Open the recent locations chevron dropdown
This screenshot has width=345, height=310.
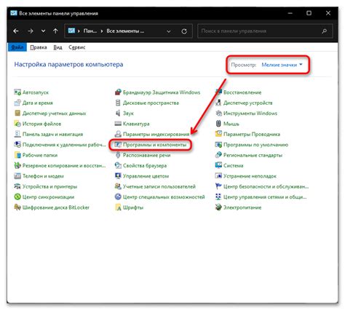pos(43,31)
